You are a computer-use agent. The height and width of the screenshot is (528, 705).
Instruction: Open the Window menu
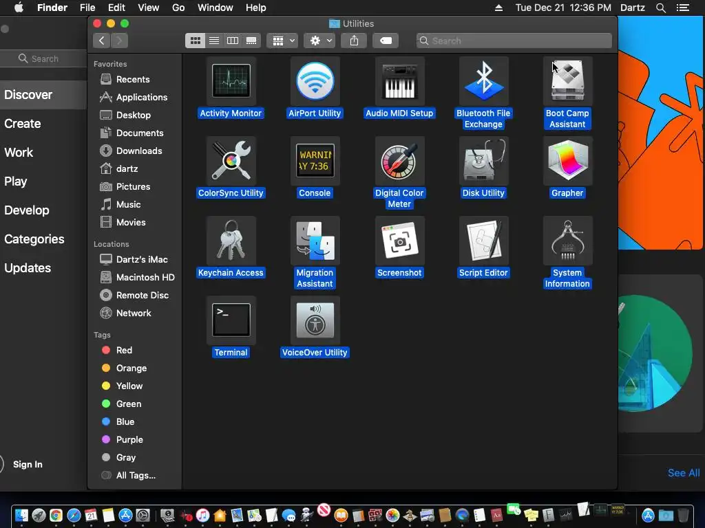(215, 8)
